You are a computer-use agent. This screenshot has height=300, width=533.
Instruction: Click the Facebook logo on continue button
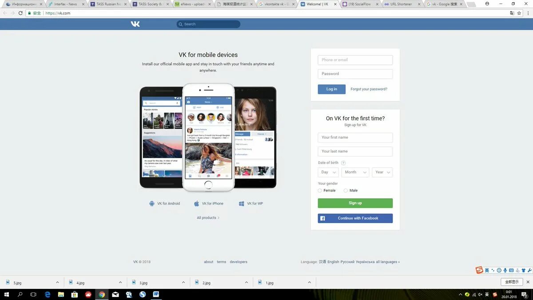[323, 218]
